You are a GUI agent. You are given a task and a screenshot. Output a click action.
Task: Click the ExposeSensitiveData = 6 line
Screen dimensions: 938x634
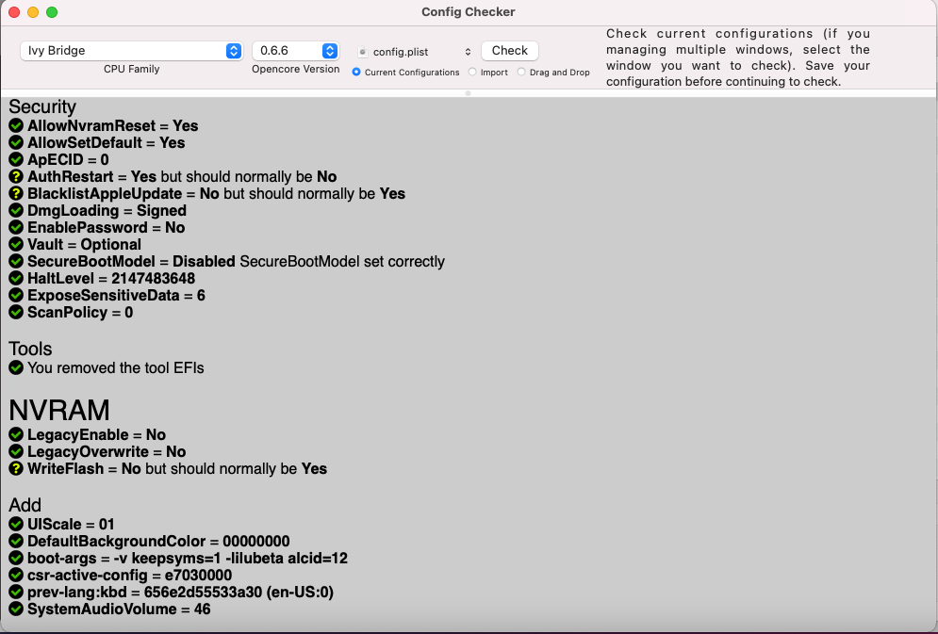pos(116,295)
